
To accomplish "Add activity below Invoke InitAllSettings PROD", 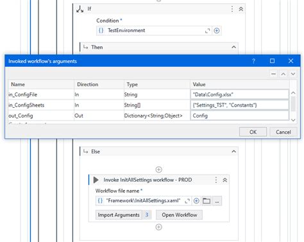I will pos(158,227).
